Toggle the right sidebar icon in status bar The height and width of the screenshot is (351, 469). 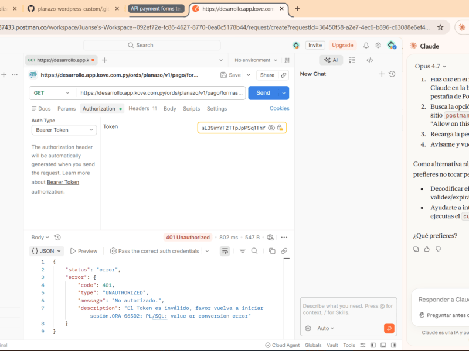[393, 345]
